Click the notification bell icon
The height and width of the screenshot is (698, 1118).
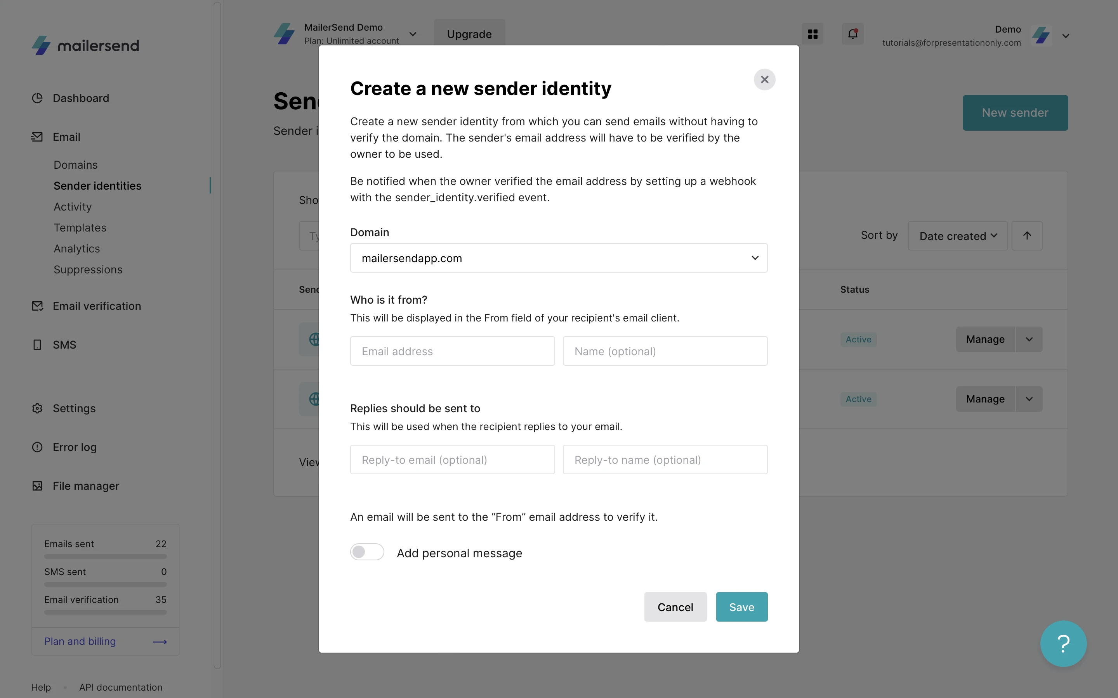852,34
